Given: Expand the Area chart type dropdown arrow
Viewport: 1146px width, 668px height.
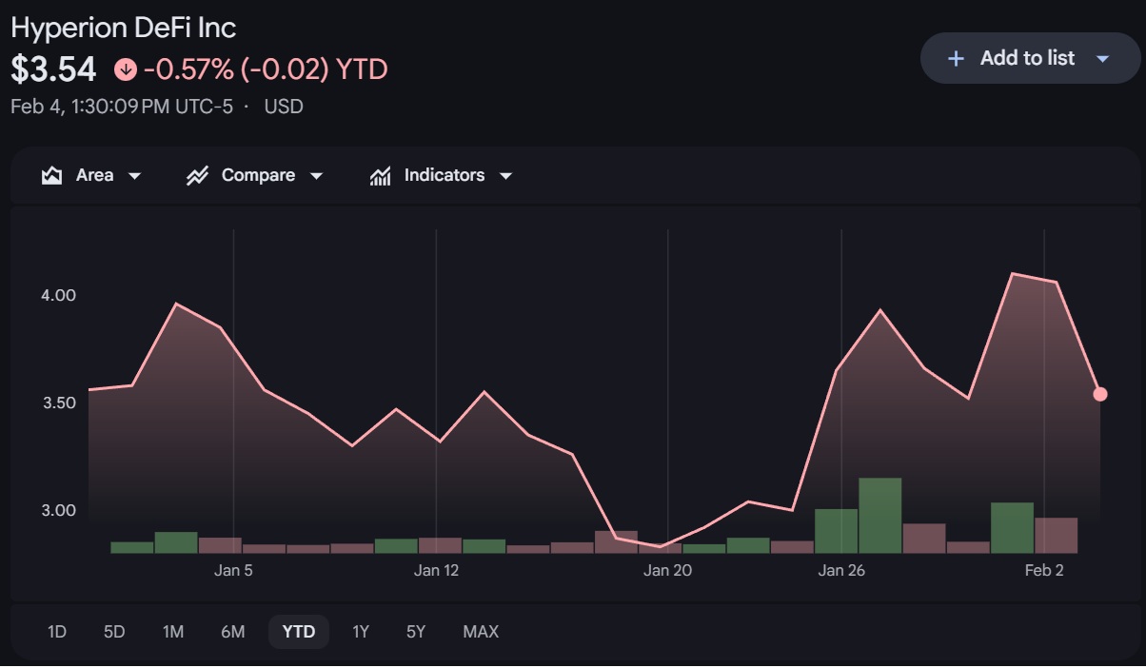Looking at the screenshot, I should click(134, 176).
